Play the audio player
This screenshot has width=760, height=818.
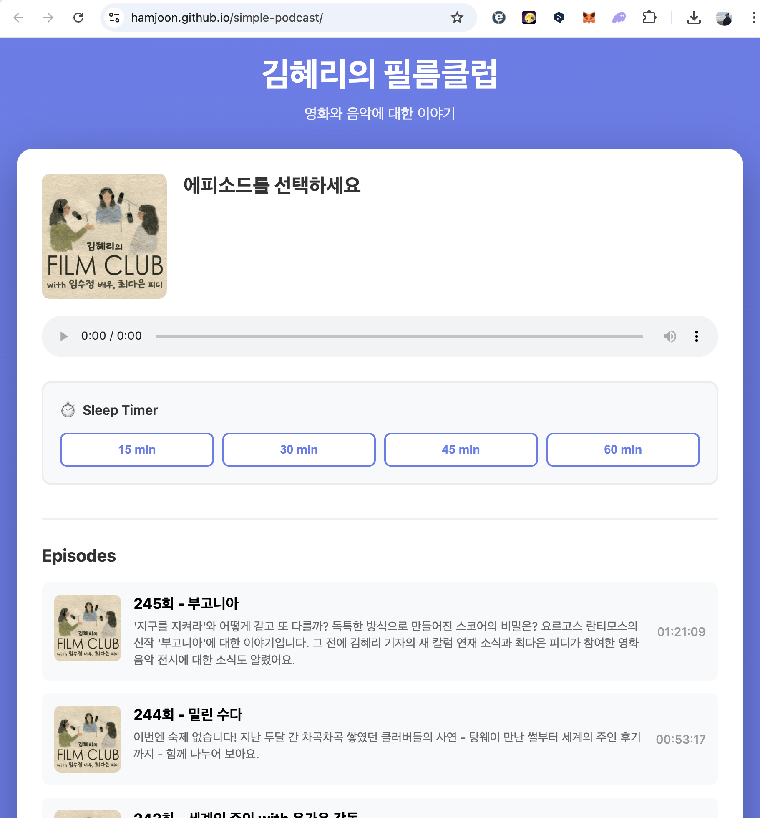pyautogui.click(x=64, y=336)
